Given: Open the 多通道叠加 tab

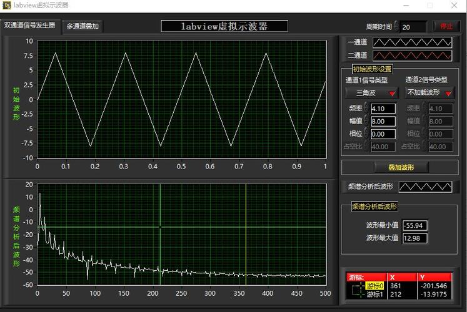Looking at the screenshot, I should (83, 27).
